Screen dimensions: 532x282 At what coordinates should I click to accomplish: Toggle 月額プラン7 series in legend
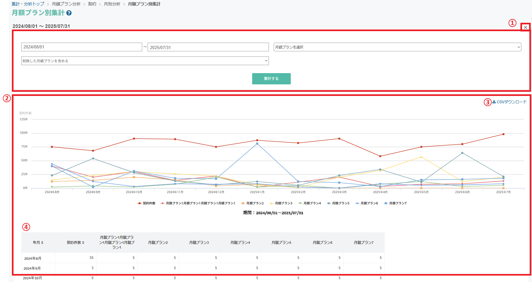(x=395, y=203)
